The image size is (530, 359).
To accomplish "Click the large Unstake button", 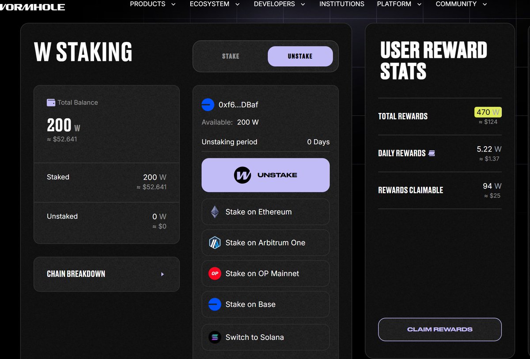I will click(x=265, y=175).
